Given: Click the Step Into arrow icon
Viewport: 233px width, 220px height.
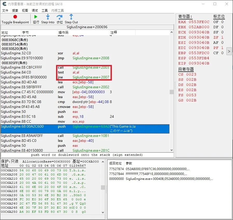Looking at the screenshot, I should 48,17.
